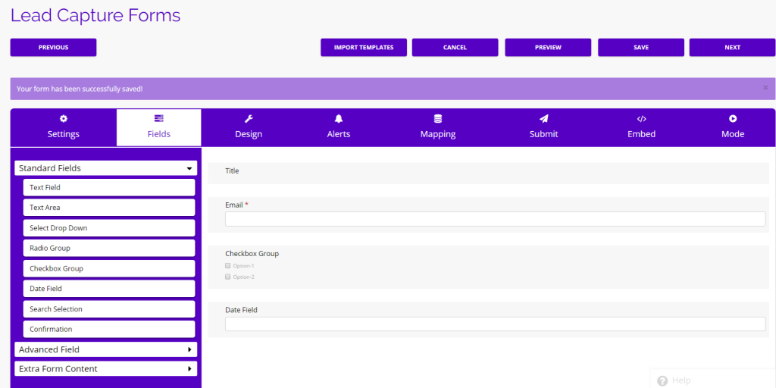
Task: Click the CANCEL button
Action: point(455,48)
